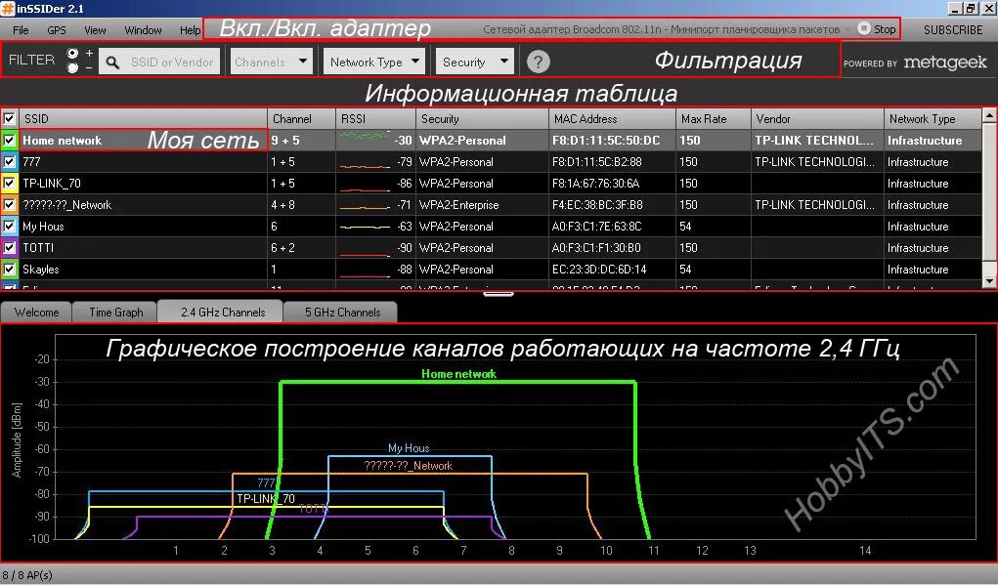This screenshot has width=998, height=585.
Task: Uncheck the 777 network checkbox
Action: click(x=9, y=162)
